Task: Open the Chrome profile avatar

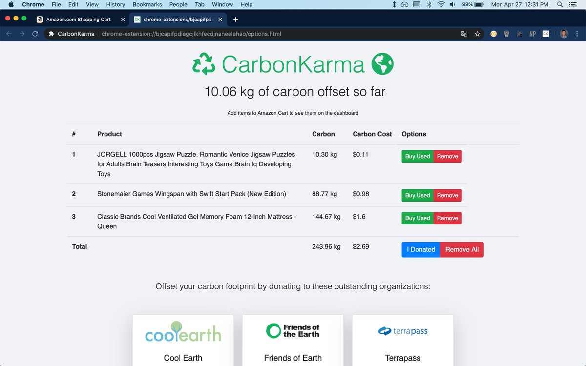Action: point(564,34)
